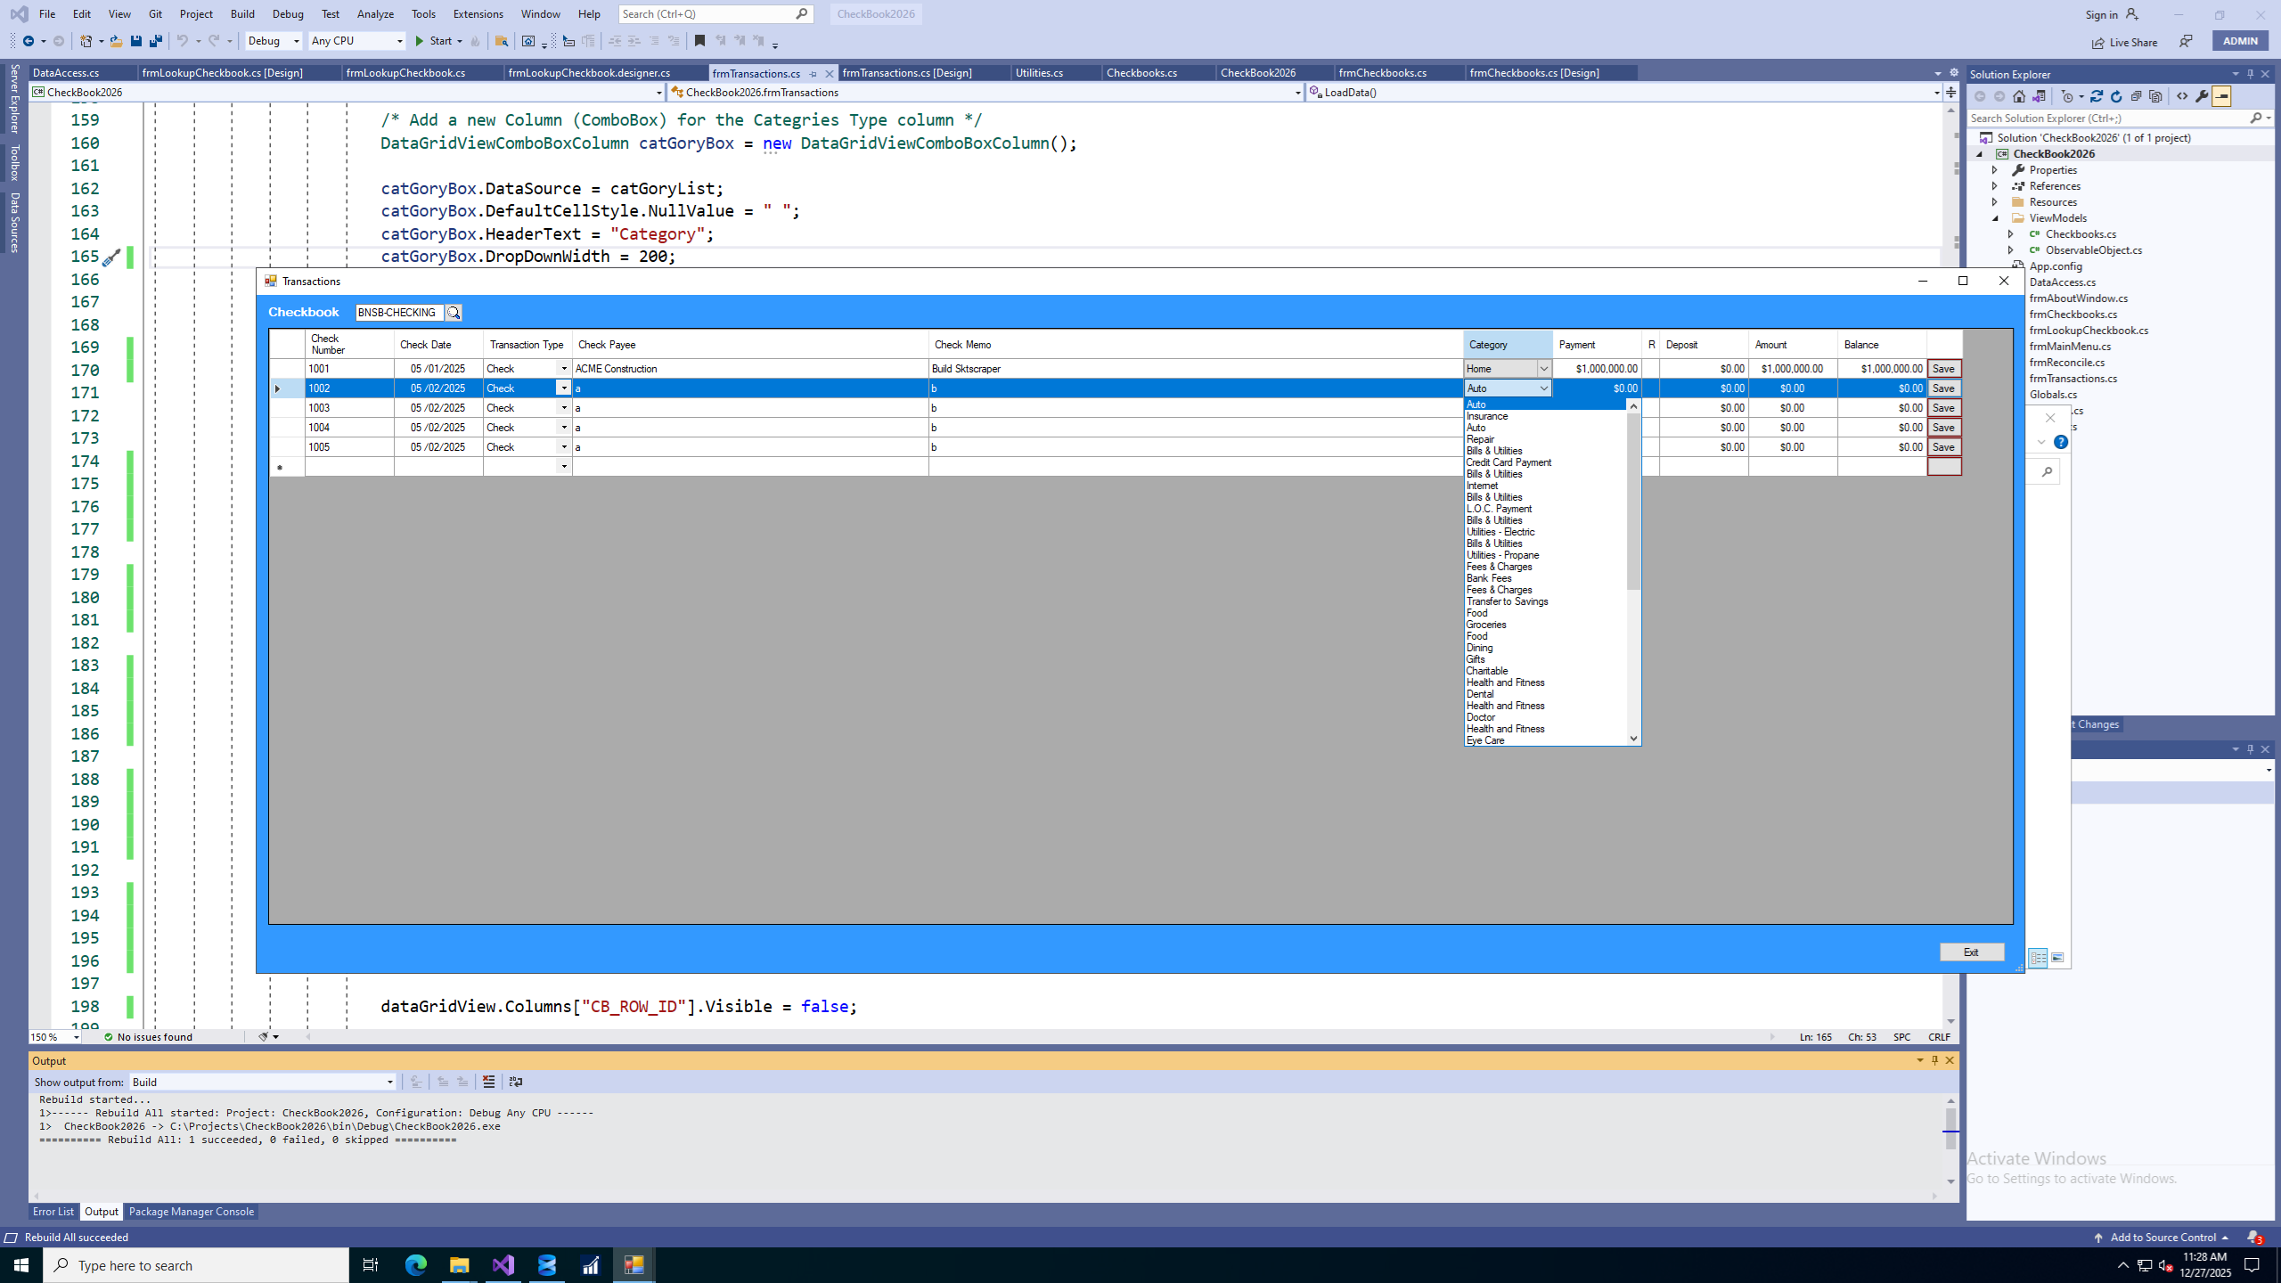Open the Git menu
Viewport: 2281px width, 1283px height.
pos(154,13)
